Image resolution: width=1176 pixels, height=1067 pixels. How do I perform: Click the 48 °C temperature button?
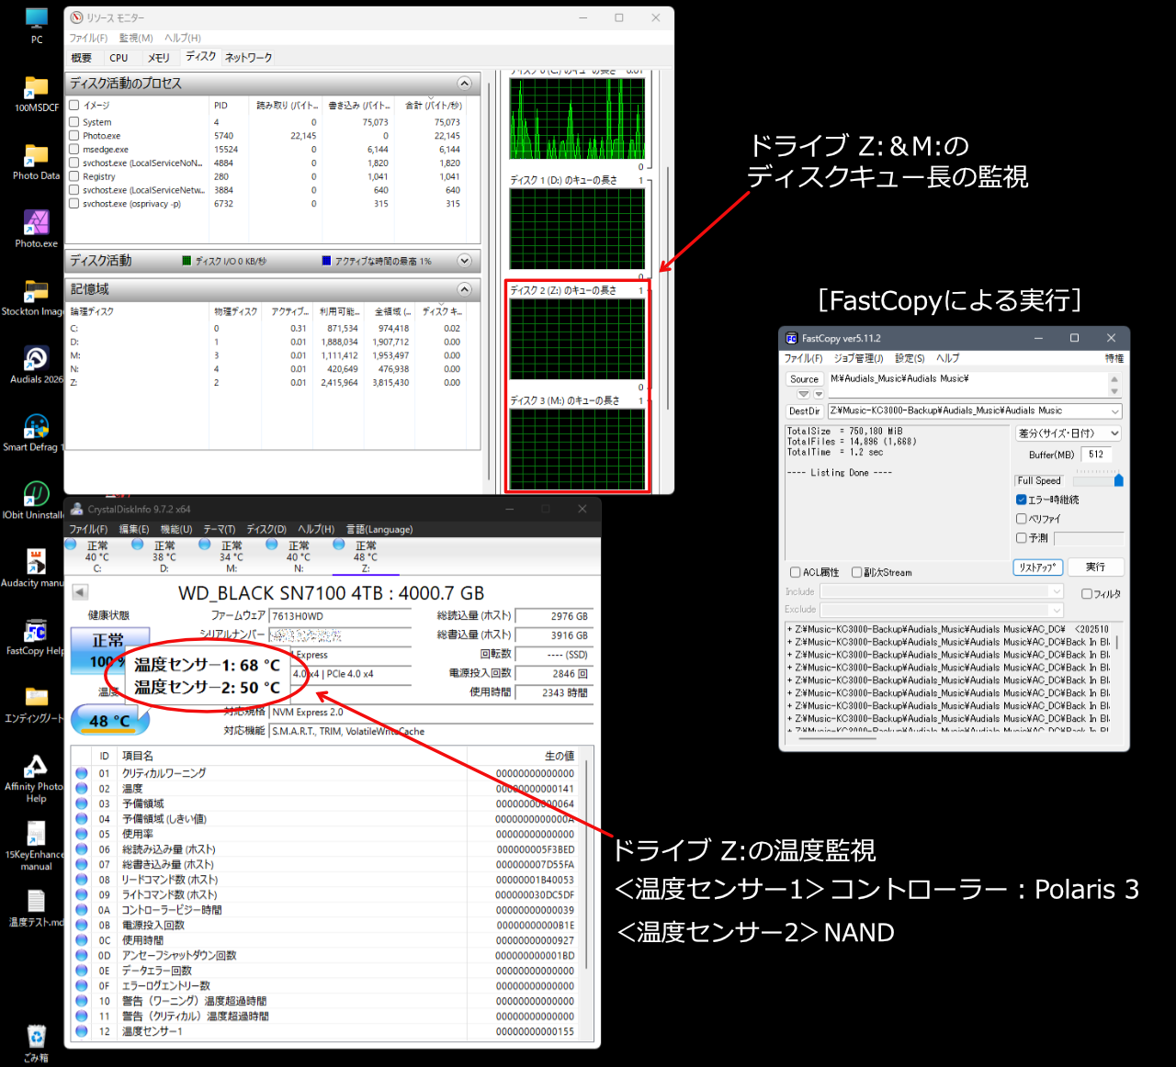(110, 721)
